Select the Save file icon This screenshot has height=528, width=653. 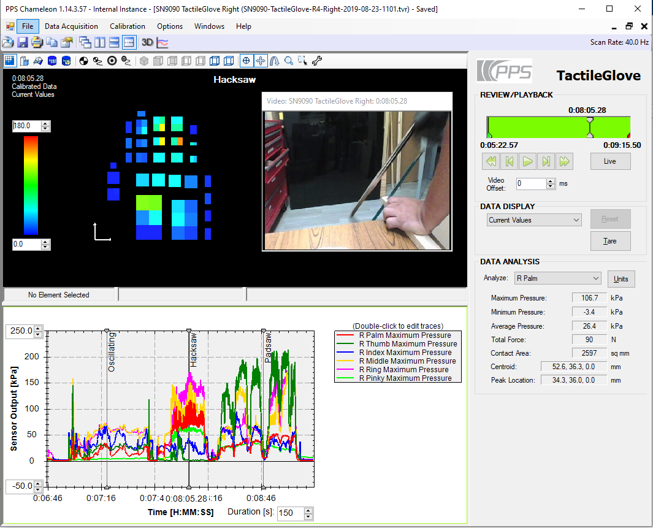pyautogui.click(x=23, y=42)
